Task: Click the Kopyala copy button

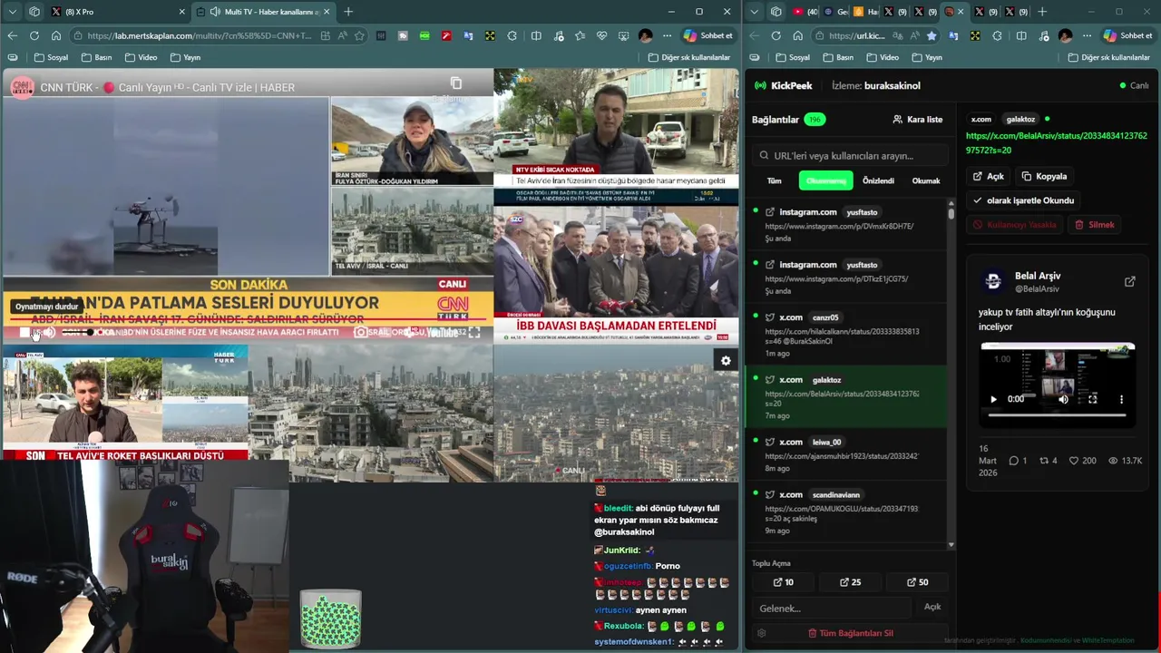Action: pyautogui.click(x=1045, y=176)
